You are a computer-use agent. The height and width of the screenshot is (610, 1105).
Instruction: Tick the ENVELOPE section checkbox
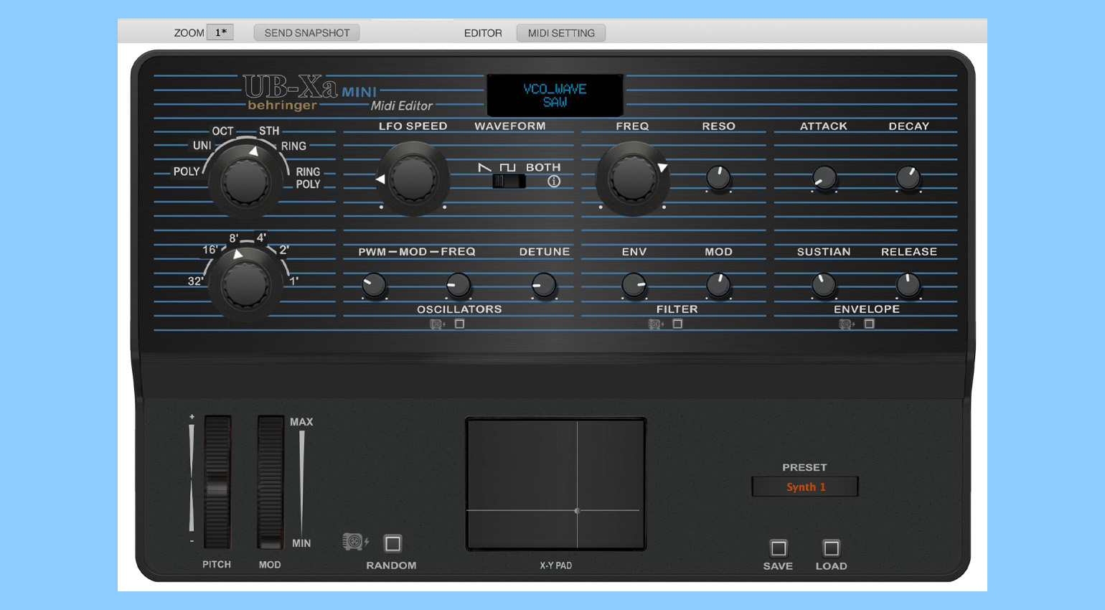click(x=869, y=324)
